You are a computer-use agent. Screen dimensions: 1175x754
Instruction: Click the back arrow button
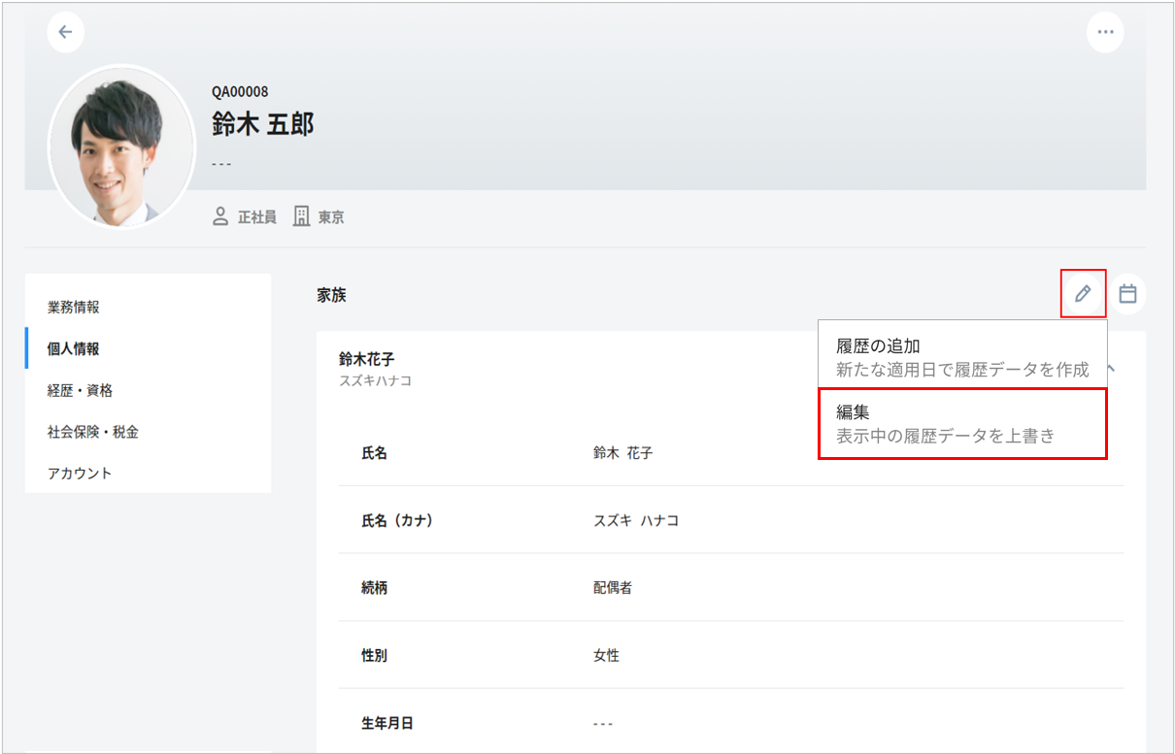[x=65, y=32]
